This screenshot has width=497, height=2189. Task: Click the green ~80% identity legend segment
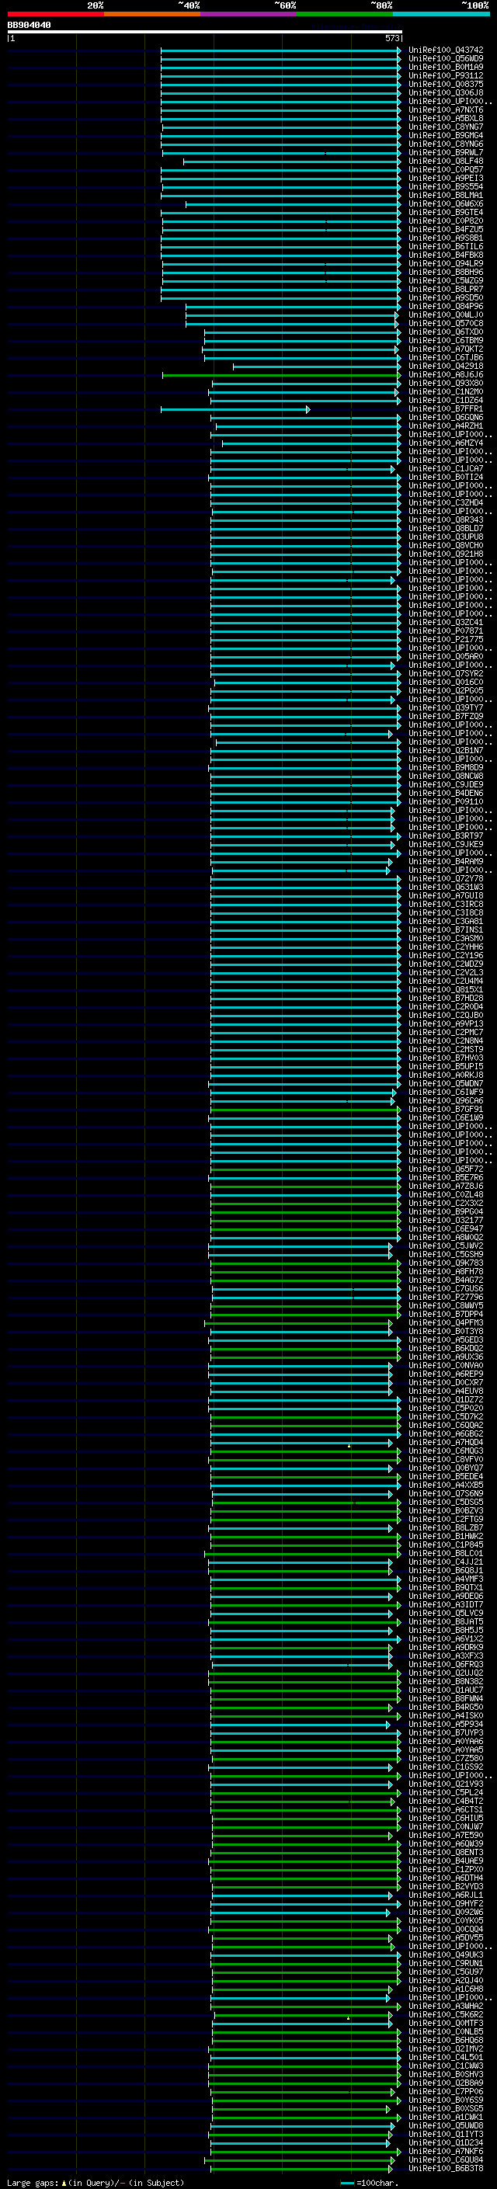(345, 14)
